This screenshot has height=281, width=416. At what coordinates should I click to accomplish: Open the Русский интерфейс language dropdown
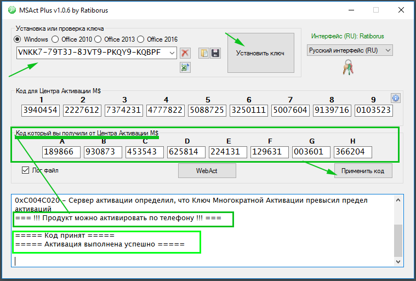[389, 50]
